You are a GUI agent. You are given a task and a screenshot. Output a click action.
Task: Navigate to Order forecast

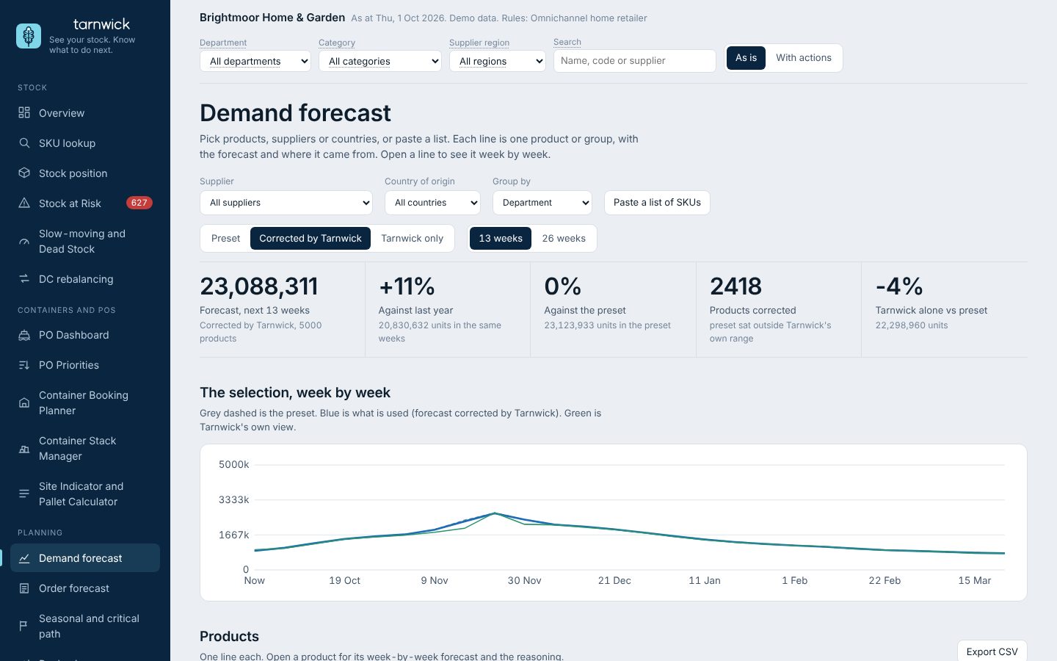85,588
